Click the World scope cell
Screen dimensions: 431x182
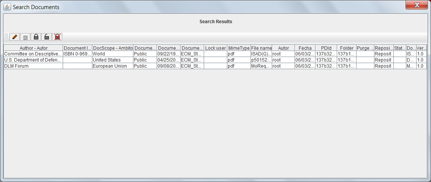(113, 54)
